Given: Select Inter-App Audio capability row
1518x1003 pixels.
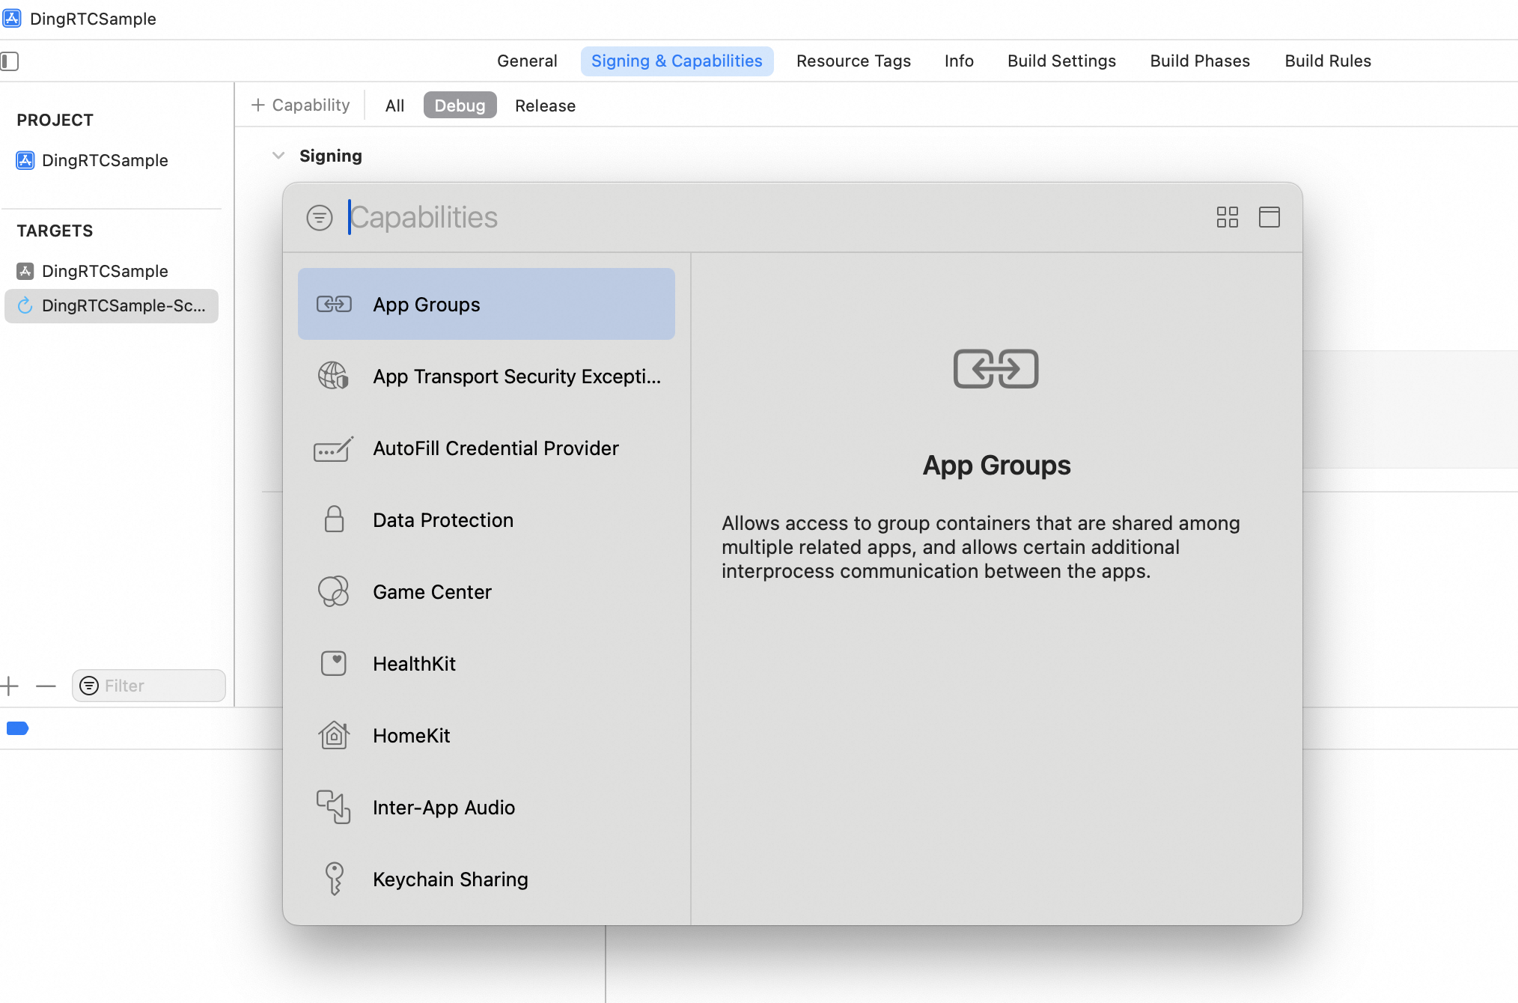Looking at the screenshot, I should [487, 807].
